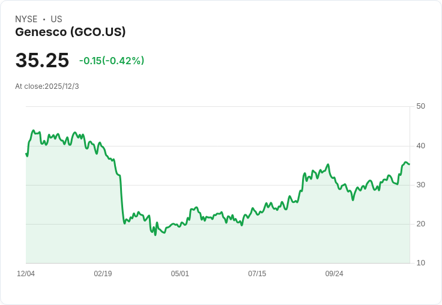Click the steep drop in the price line
This screenshot has width=442, height=305.
[122, 198]
